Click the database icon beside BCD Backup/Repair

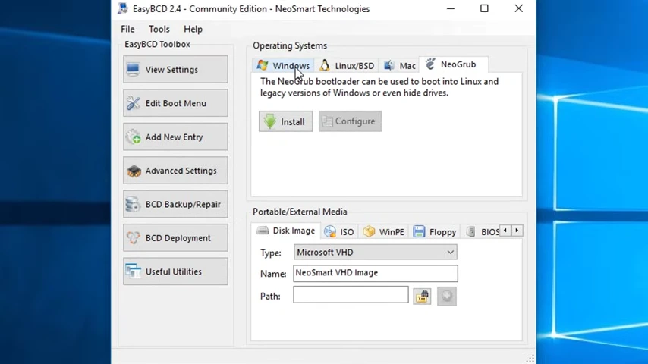(x=133, y=205)
